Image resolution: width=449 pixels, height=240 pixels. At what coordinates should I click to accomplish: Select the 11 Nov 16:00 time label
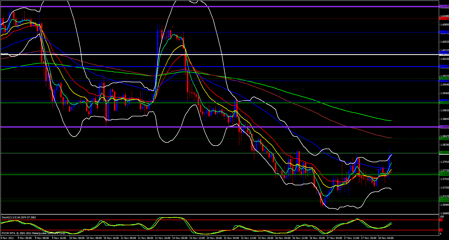(163, 238)
